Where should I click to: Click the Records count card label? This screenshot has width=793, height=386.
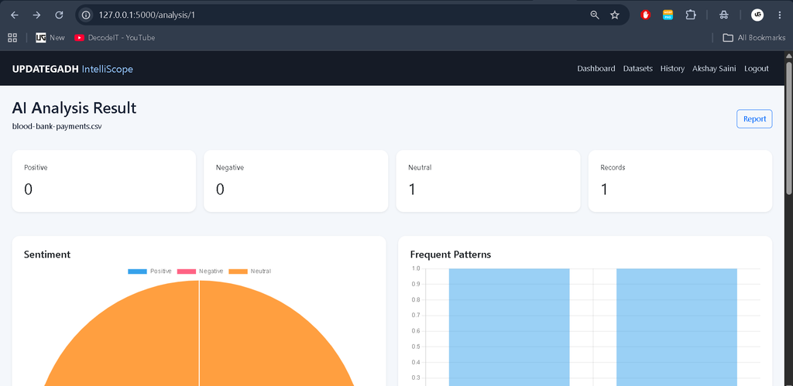click(x=613, y=168)
